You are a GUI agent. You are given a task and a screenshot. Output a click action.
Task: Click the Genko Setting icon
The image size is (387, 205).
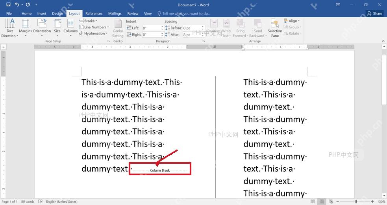(x=118, y=28)
